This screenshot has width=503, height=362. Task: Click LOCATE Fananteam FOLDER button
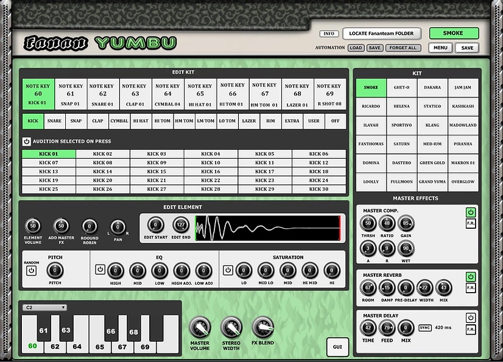(381, 33)
